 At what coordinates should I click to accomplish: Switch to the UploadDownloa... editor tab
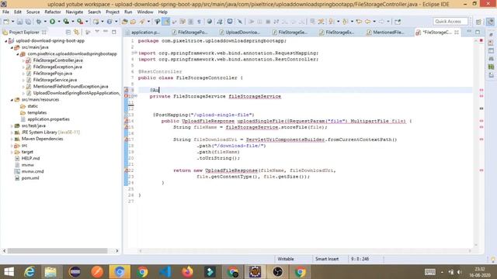(241, 33)
